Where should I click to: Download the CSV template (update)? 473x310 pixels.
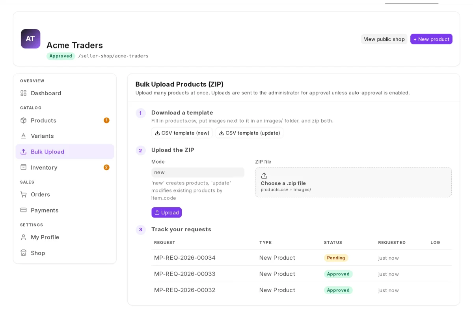(250, 133)
